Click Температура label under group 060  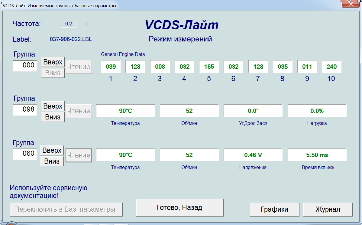pos(125,167)
